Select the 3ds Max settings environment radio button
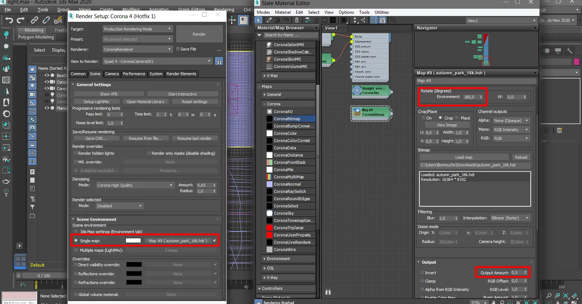This screenshot has height=304, width=582. [x=76, y=231]
